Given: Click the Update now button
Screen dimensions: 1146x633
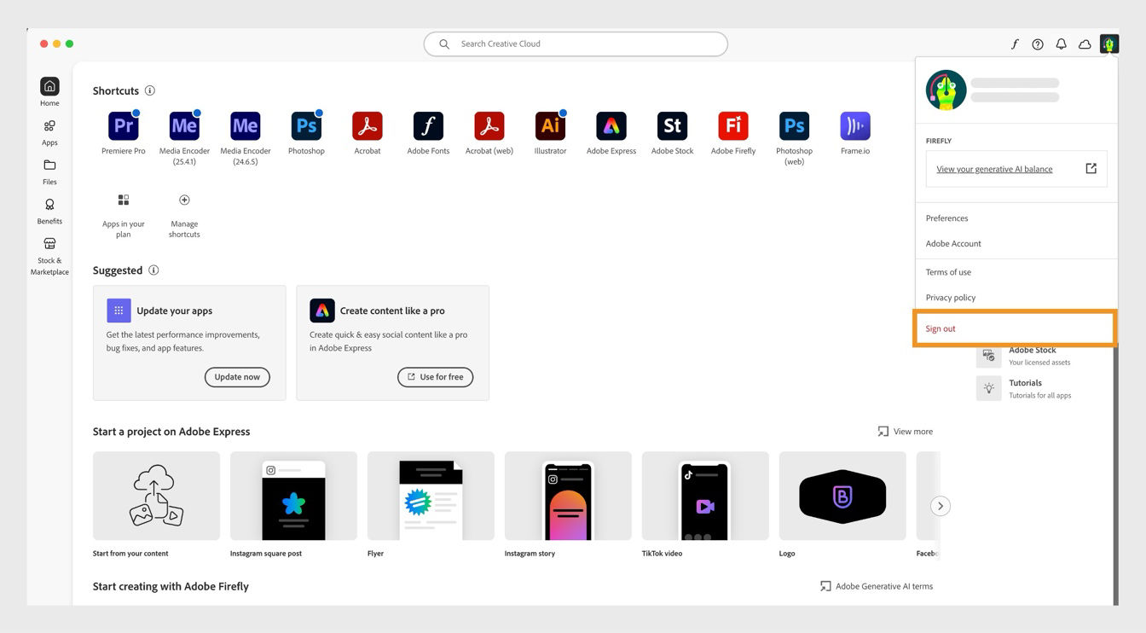Looking at the screenshot, I should (x=237, y=376).
